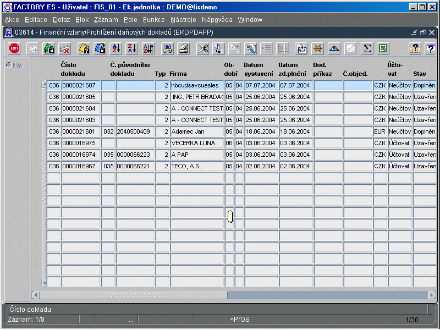Click the Firma field 'TECO, A.S.'
Screen dimensions: 440x330
(196, 166)
